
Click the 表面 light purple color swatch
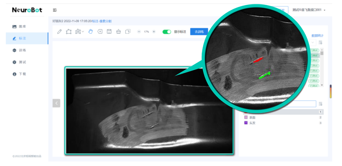(246, 117)
